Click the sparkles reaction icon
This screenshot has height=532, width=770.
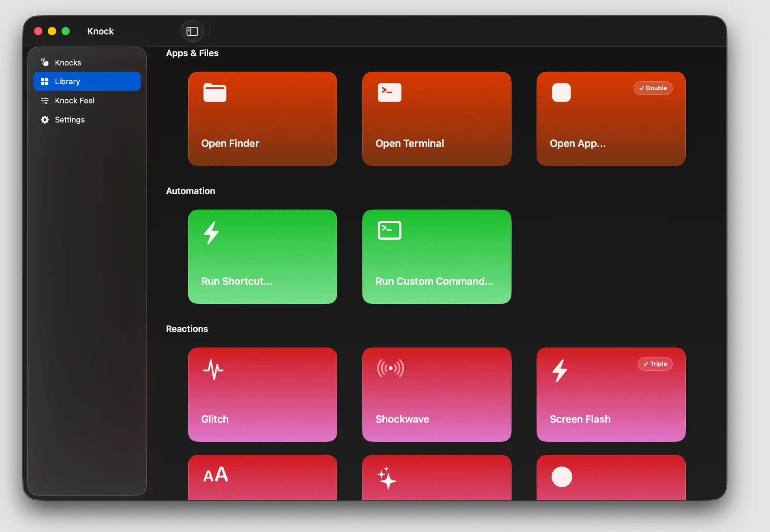click(x=387, y=478)
